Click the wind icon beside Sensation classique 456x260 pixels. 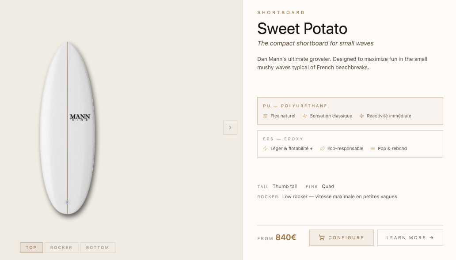(305, 116)
